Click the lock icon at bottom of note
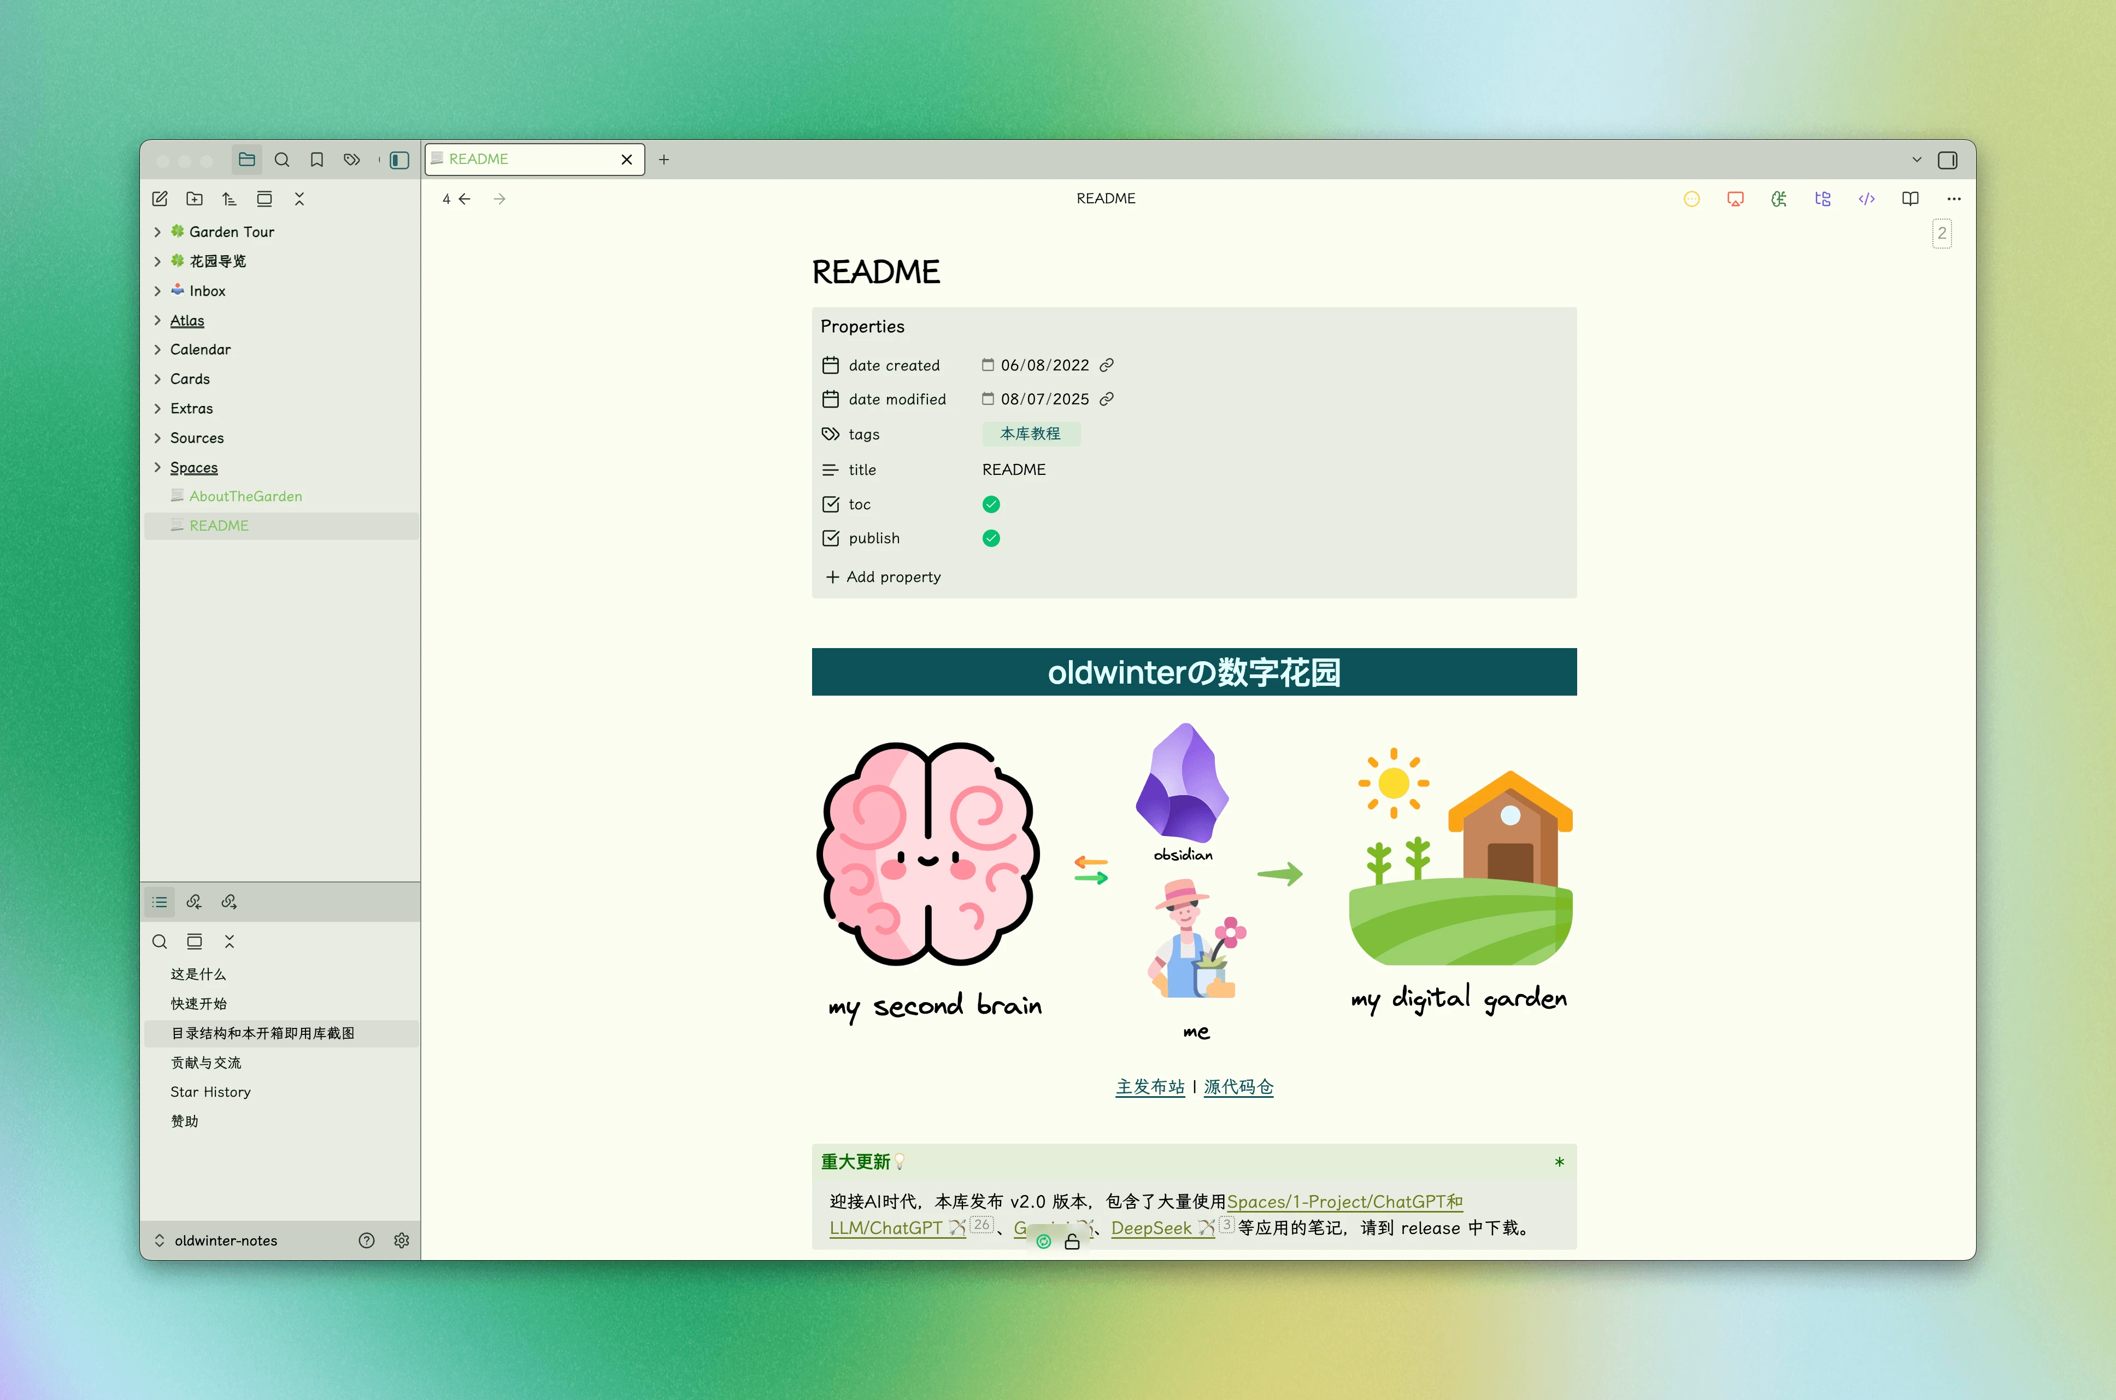The image size is (2116, 1400). click(1072, 1242)
